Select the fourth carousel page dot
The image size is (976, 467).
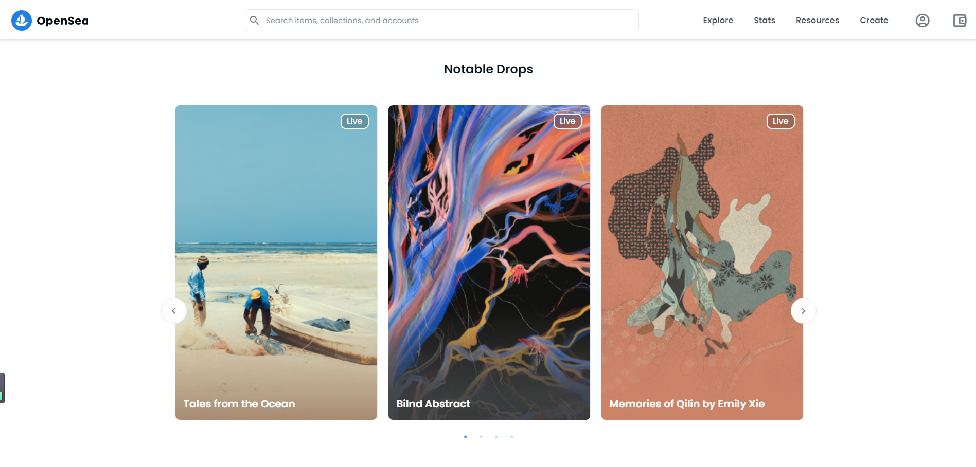[512, 437]
